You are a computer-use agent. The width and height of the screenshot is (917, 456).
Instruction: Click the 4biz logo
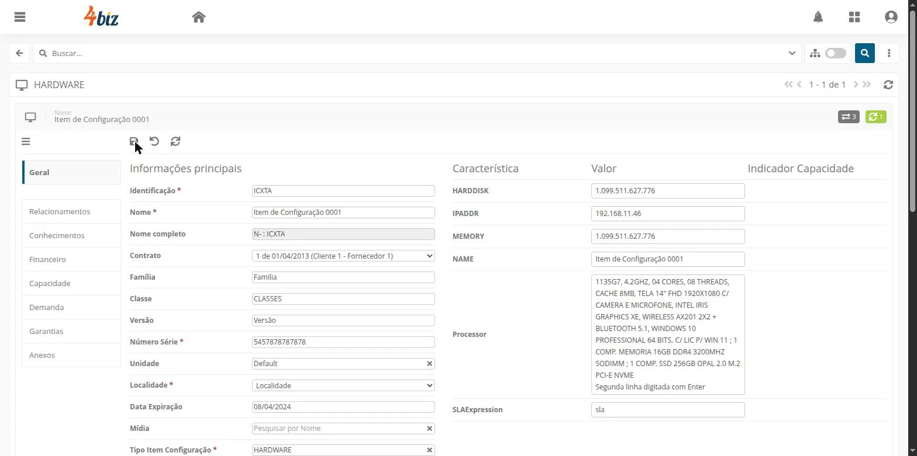(101, 16)
